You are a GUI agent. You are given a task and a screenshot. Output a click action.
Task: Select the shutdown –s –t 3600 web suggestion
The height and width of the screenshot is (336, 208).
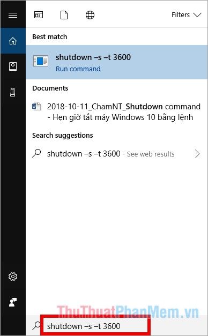point(117,154)
